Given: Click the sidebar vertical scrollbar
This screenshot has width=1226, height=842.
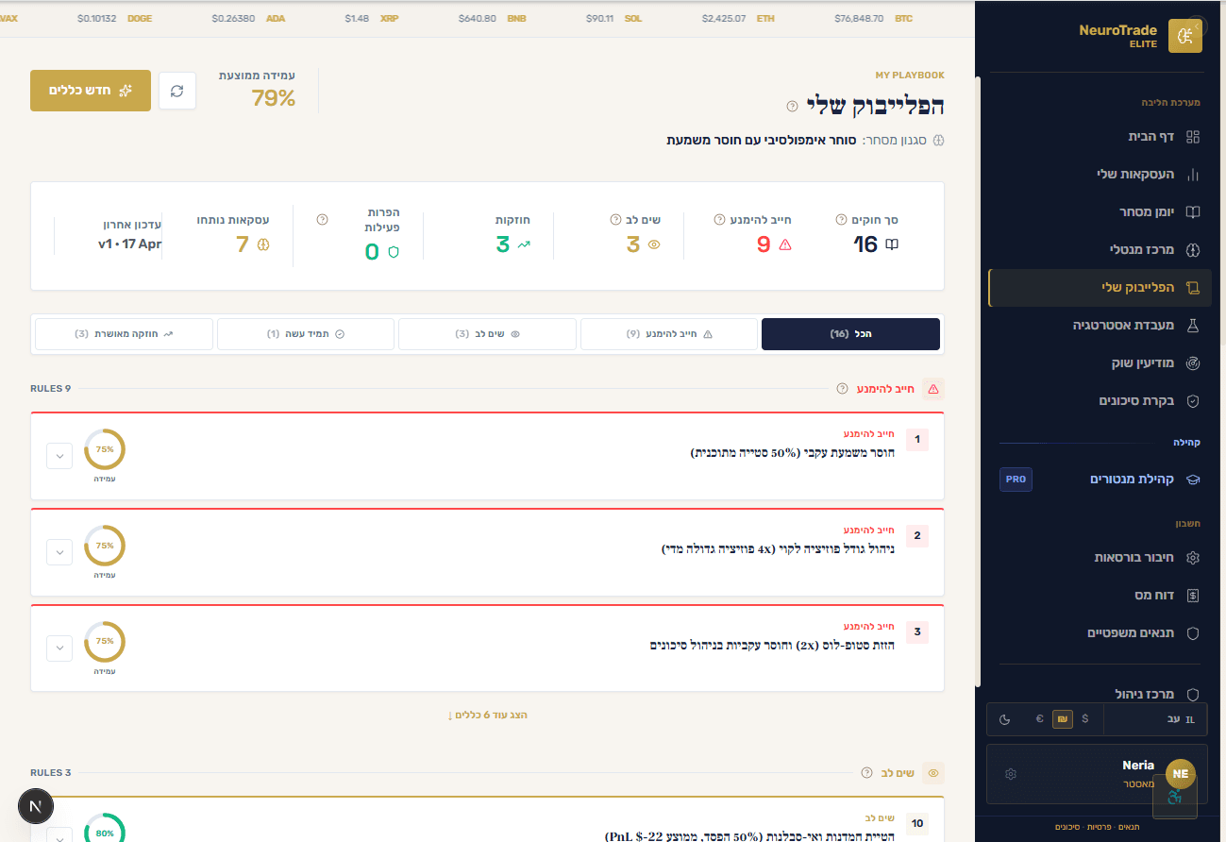Looking at the screenshot, I should 979,381.
